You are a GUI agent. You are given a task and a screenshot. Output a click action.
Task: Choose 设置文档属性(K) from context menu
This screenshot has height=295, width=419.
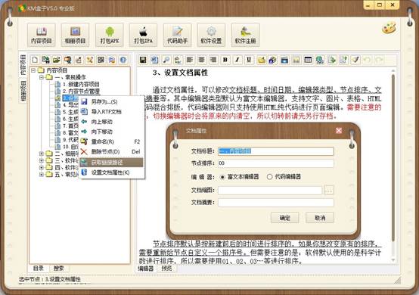point(111,172)
